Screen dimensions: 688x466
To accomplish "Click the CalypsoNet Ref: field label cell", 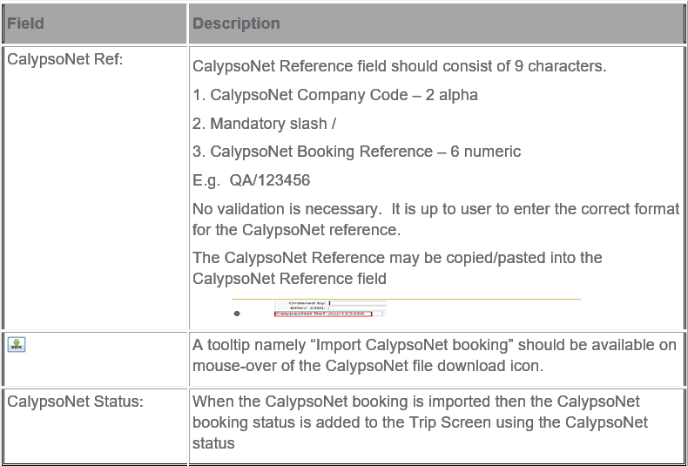I will 95,188.
